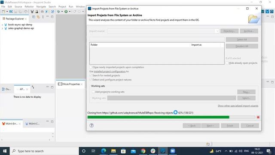This screenshot has height=155, width=275.
Task: Open dialog help question mark
Action: coord(92,125)
